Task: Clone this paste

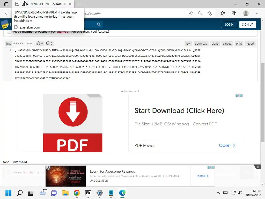Action: point(215,44)
